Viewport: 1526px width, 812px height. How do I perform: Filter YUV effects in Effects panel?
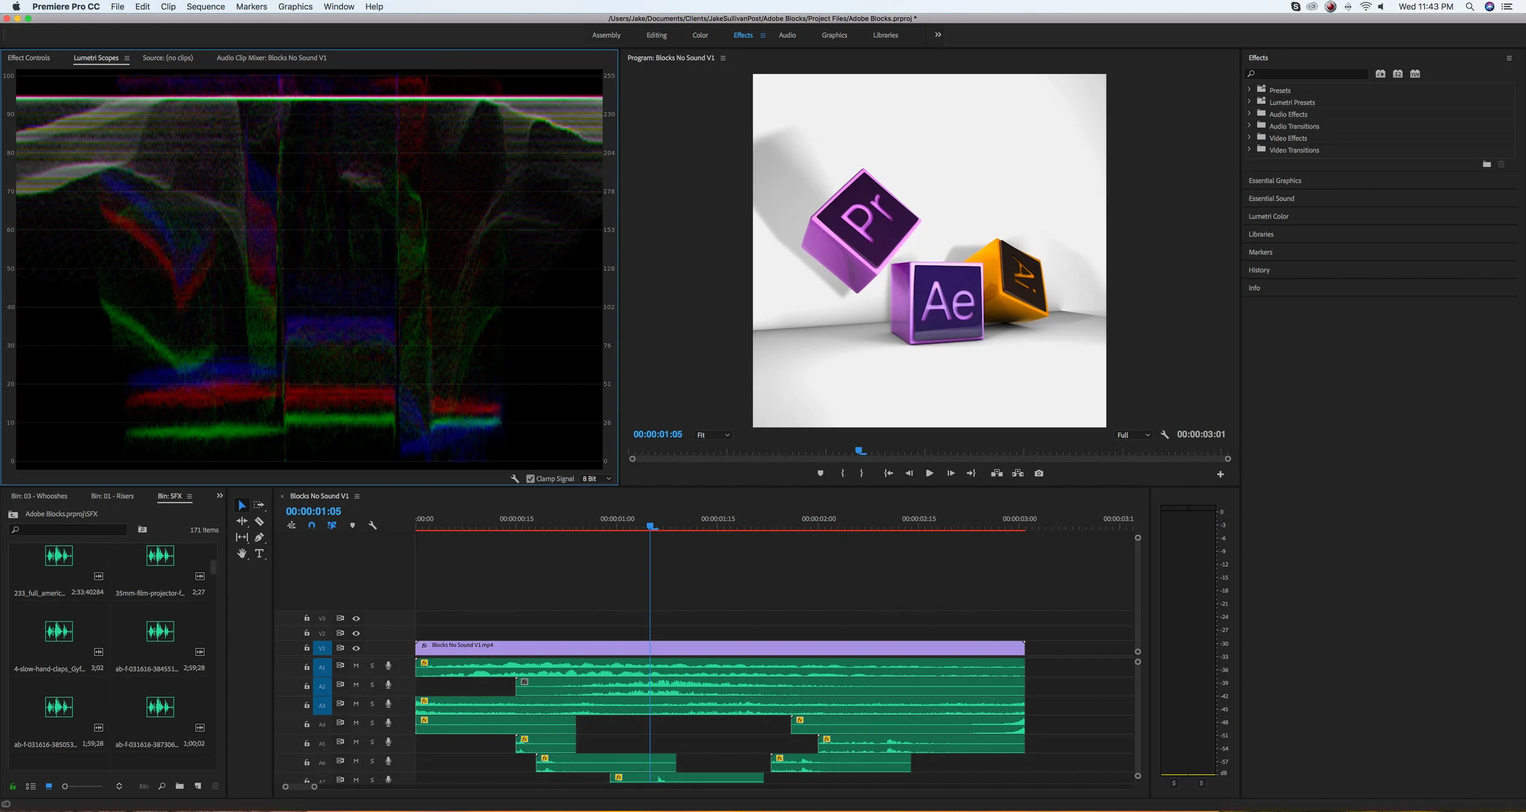(x=1415, y=74)
